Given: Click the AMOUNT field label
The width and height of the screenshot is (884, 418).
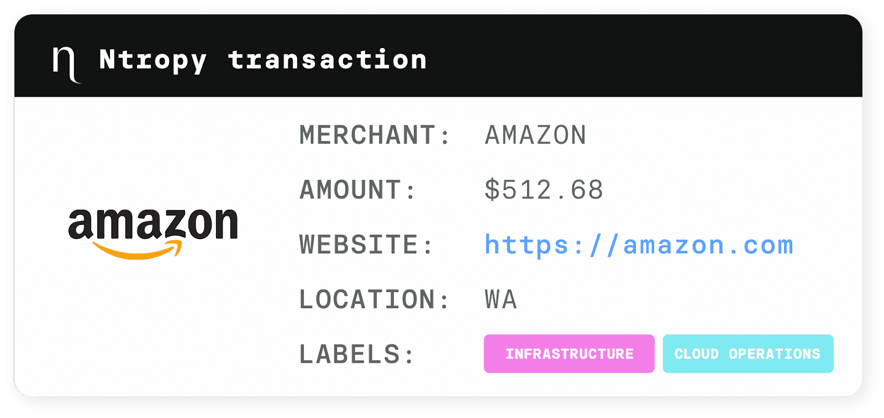Looking at the screenshot, I should click(x=357, y=190).
